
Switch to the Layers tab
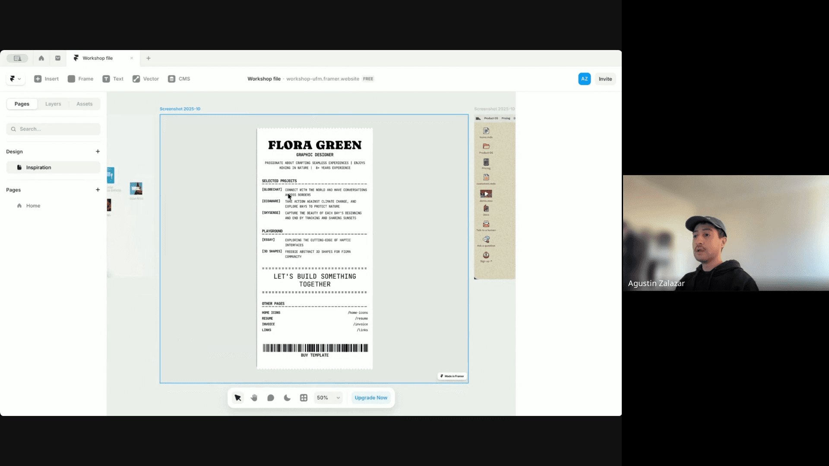point(53,104)
